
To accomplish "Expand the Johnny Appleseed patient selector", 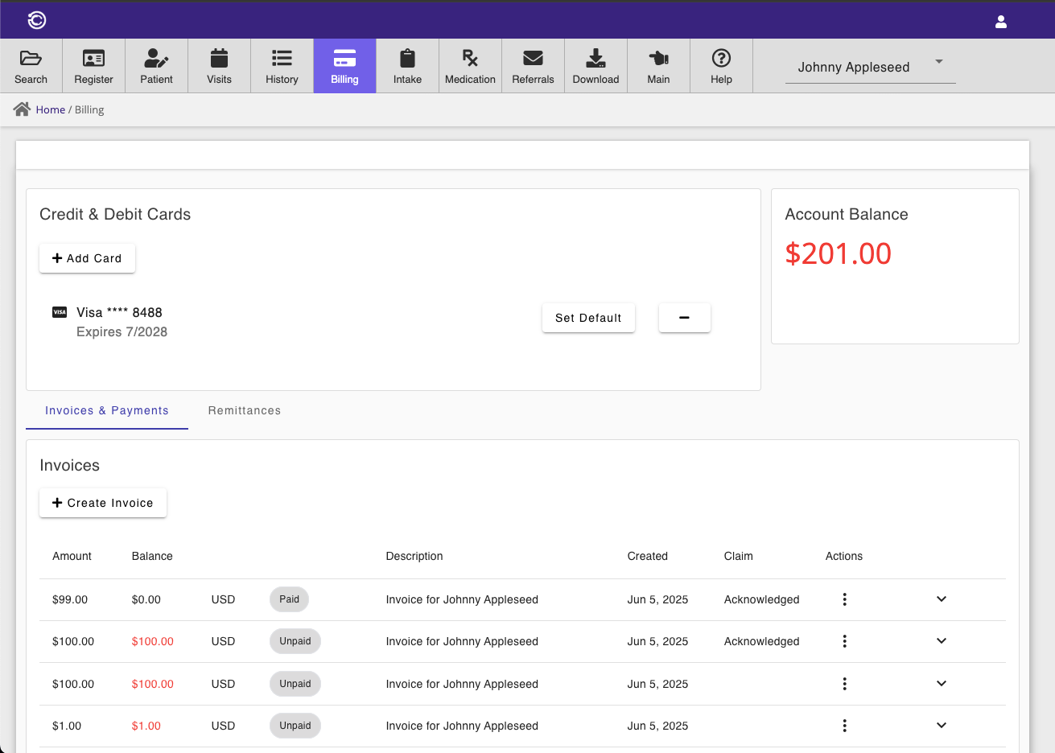I will 938,61.
